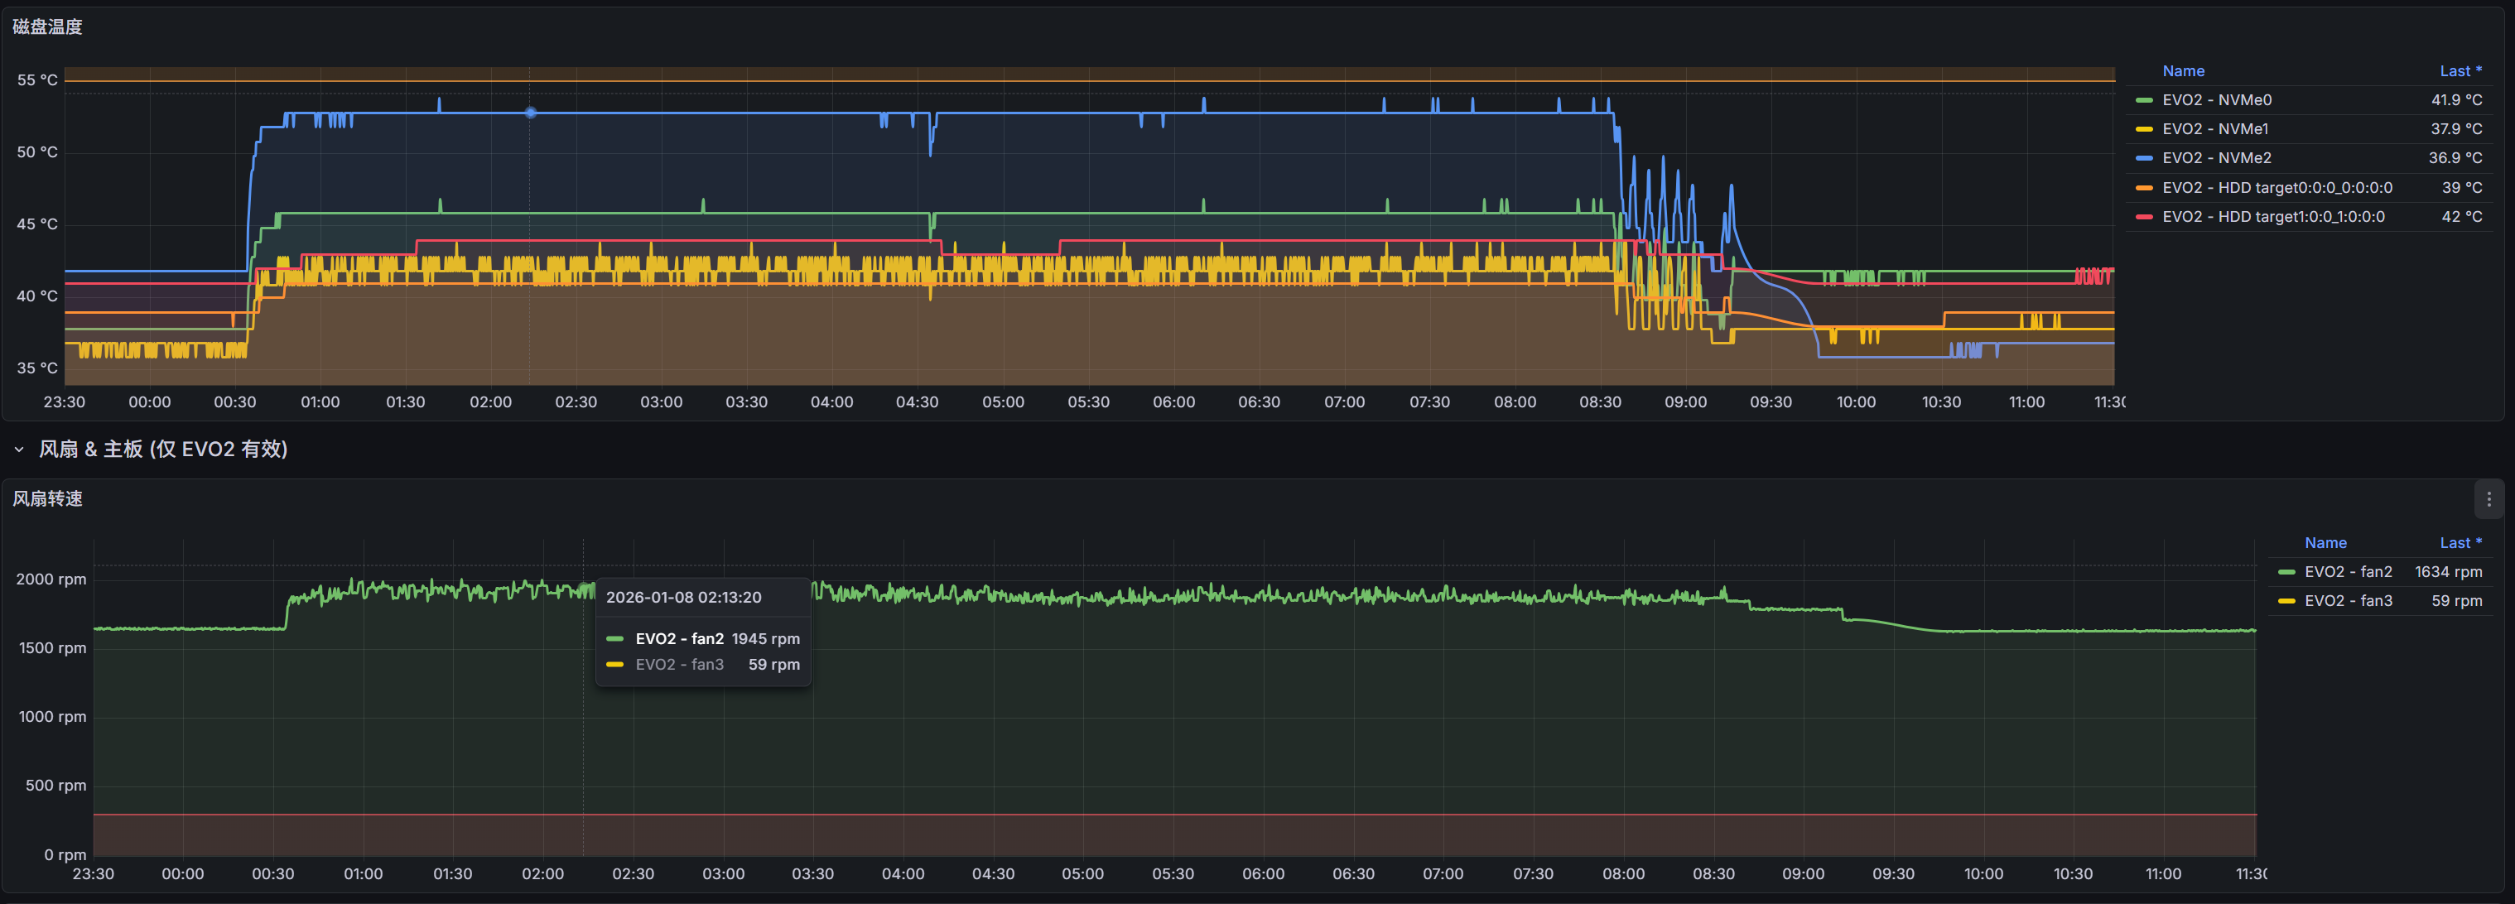Collapse the 风扇 & 主板 row chevron
Viewport: 2515px width, 904px height.
[18, 449]
